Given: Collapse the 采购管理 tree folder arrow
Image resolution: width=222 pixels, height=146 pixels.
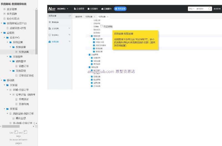Looking at the screenshot, I should tap(10, 71).
